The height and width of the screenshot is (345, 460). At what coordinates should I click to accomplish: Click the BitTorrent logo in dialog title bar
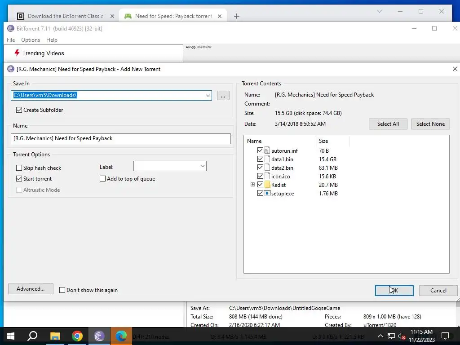11,69
